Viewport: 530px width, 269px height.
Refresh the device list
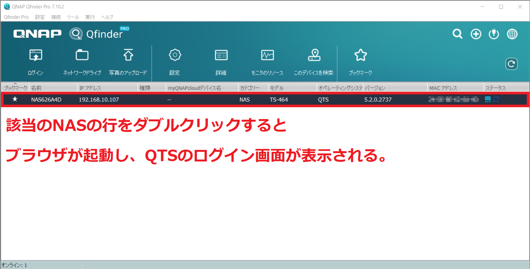tap(511, 64)
